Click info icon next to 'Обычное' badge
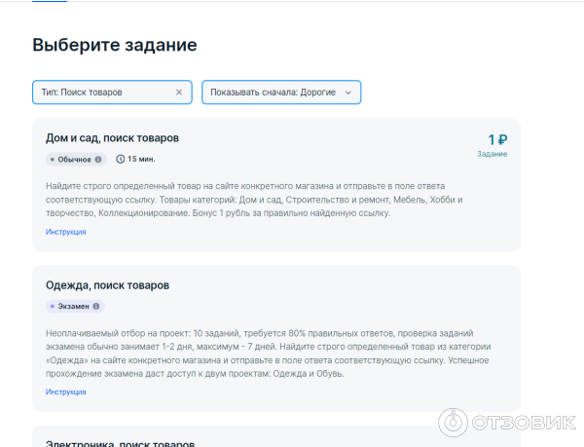This screenshot has width=584, height=447. pyautogui.click(x=98, y=159)
